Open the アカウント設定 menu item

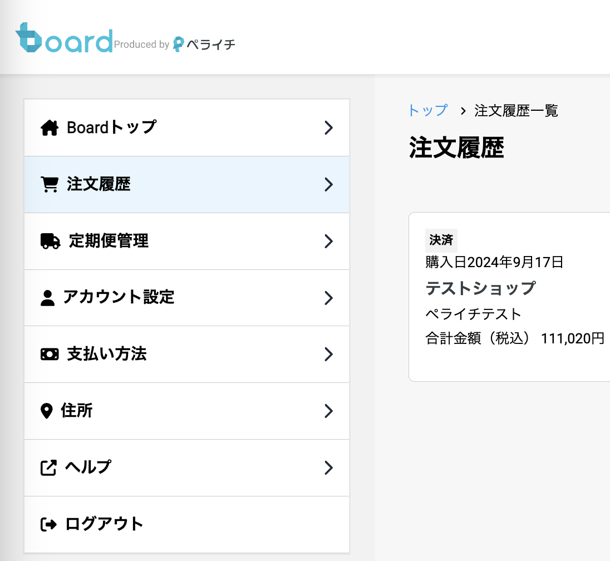(x=119, y=297)
